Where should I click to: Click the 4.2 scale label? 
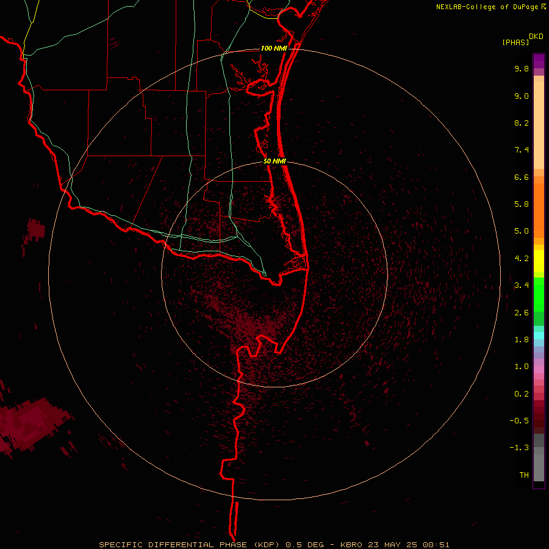click(522, 259)
